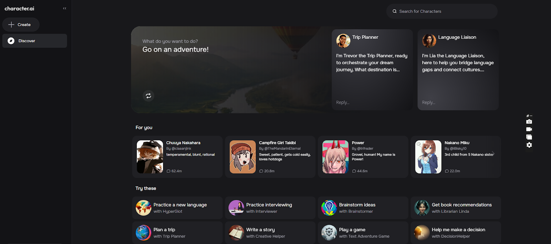Click creator @TheMandarinEternal

coord(282,149)
